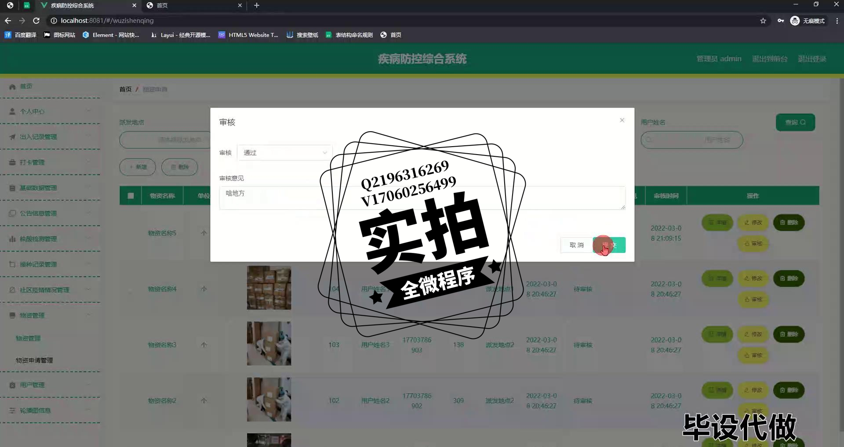Open a new browser tab

coord(257,5)
